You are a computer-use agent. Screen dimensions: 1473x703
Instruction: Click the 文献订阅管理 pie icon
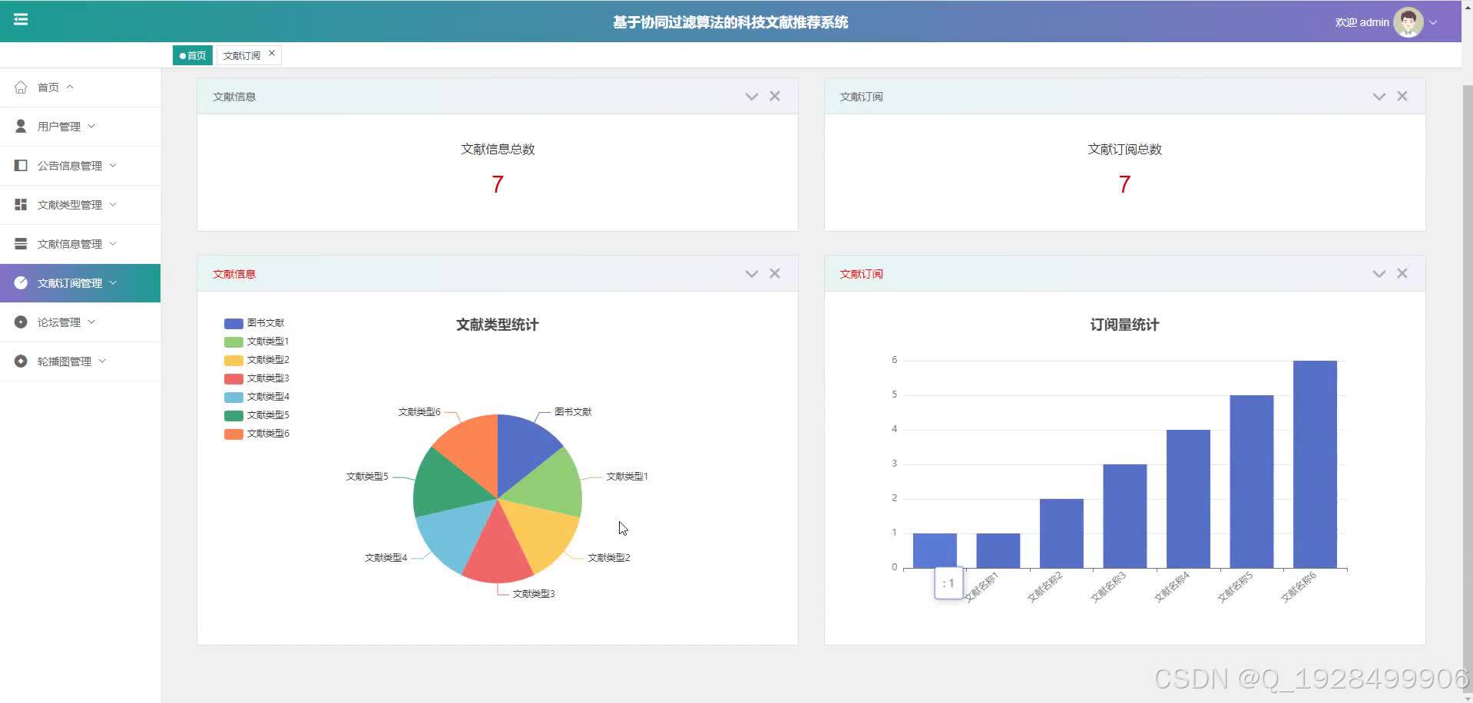(x=21, y=282)
